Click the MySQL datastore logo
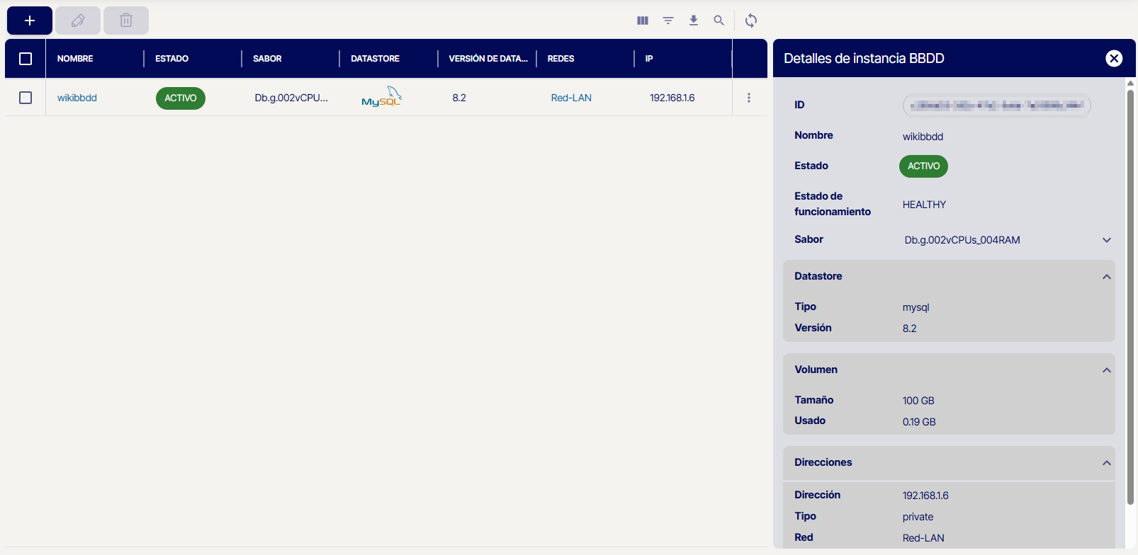1138x555 pixels. 381,98
